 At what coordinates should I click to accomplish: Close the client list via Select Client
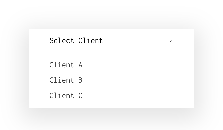[76, 41]
